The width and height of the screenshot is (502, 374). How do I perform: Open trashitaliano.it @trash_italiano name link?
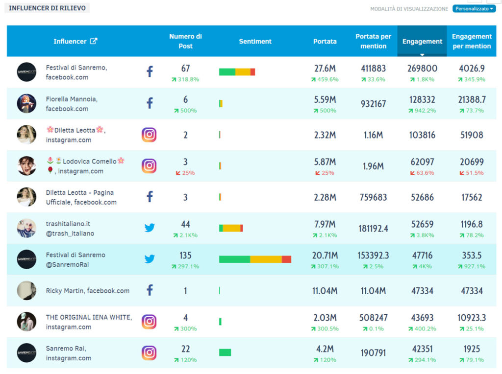[70, 228]
